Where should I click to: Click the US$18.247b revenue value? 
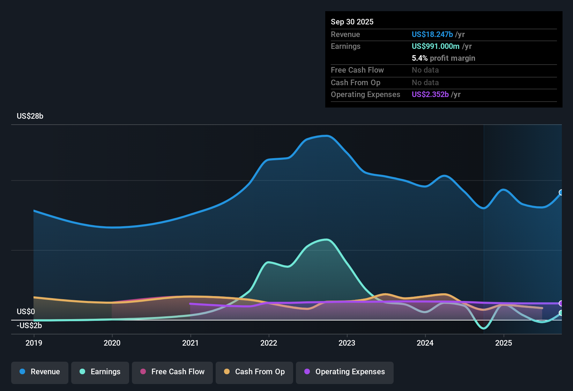point(432,34)
